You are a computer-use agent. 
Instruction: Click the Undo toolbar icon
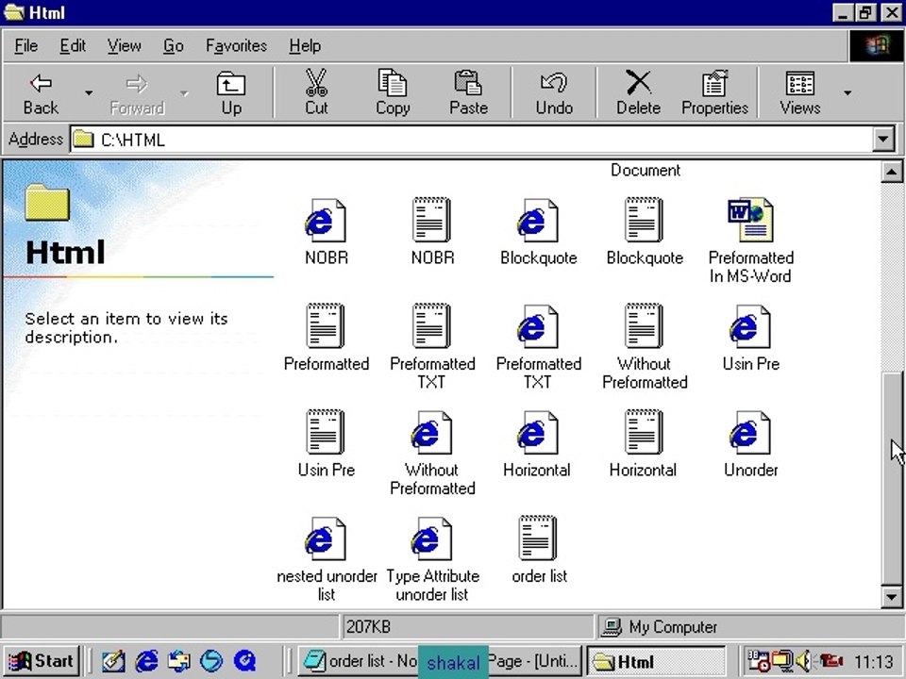tap(554, 92)
